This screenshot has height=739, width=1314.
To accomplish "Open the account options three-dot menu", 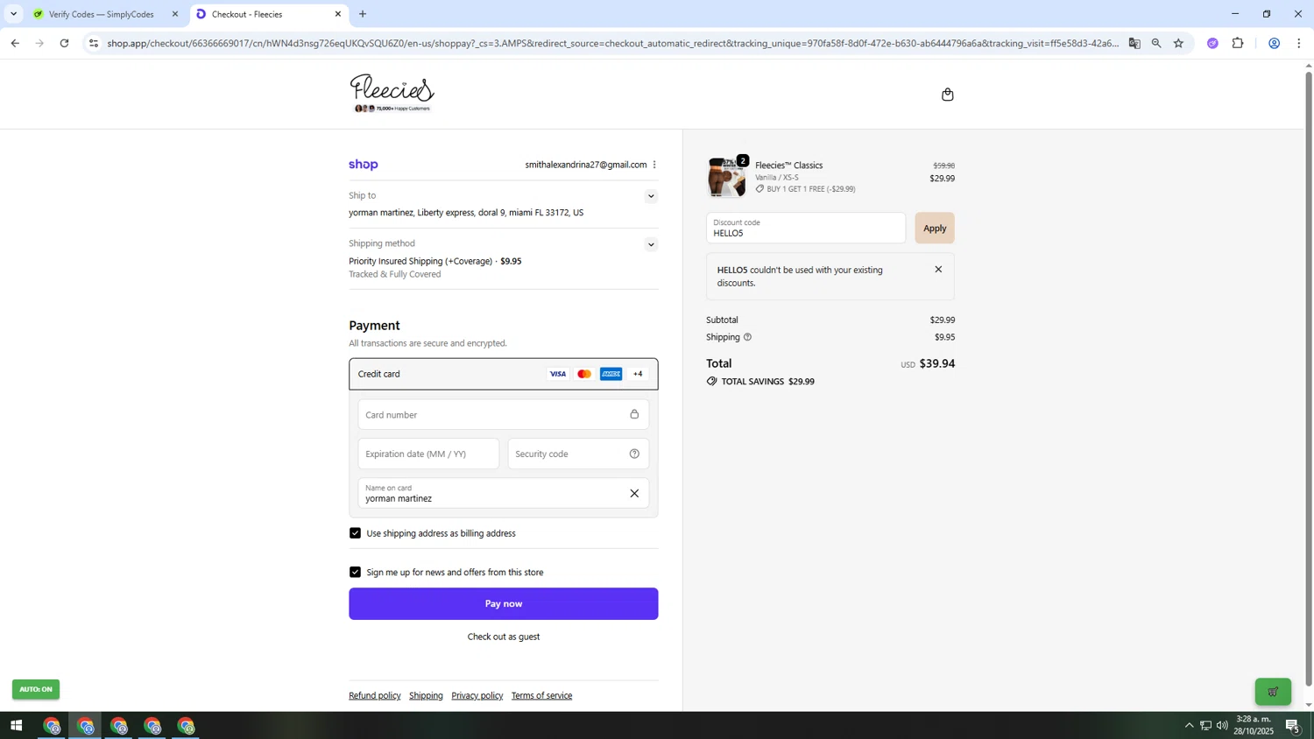I will 654,165.
